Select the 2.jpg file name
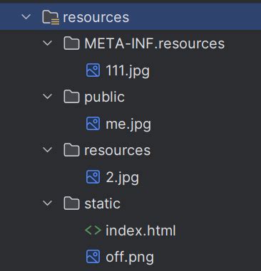The image size is (261, 271). point(122,178)
